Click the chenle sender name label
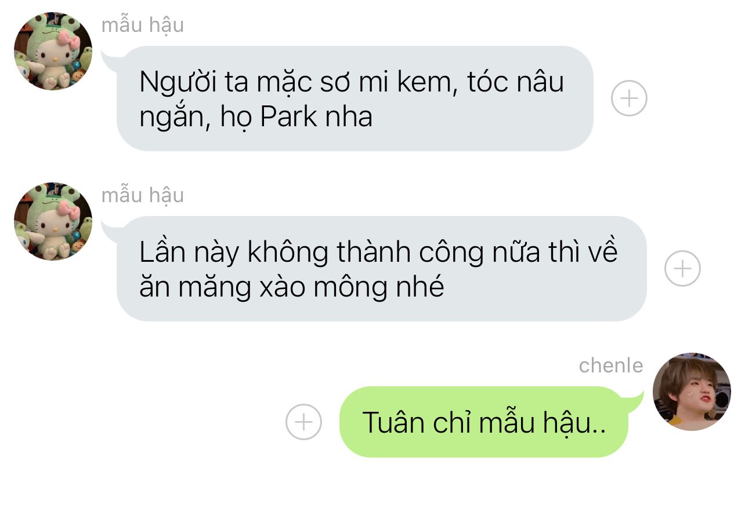 click(611, 365)
